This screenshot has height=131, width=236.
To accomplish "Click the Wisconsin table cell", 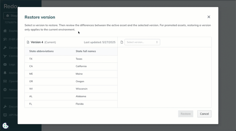I will click(x=82, y=89).
